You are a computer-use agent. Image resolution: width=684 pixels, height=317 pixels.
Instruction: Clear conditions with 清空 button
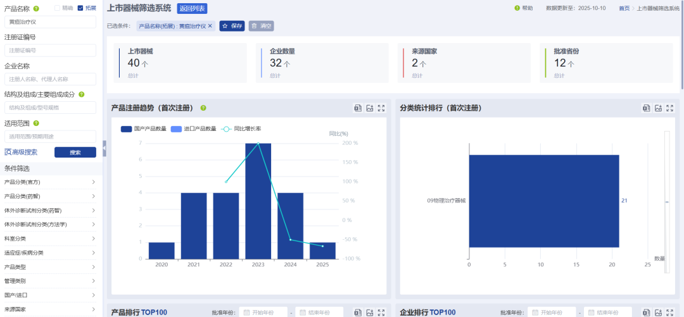[x=262, y=26]
